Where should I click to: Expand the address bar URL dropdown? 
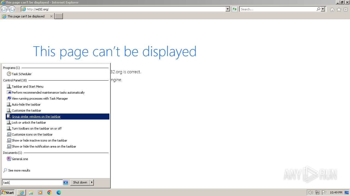(228, 9)
